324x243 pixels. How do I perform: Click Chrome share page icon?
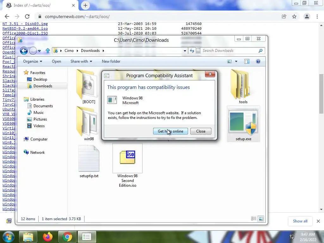click(284, 16)
